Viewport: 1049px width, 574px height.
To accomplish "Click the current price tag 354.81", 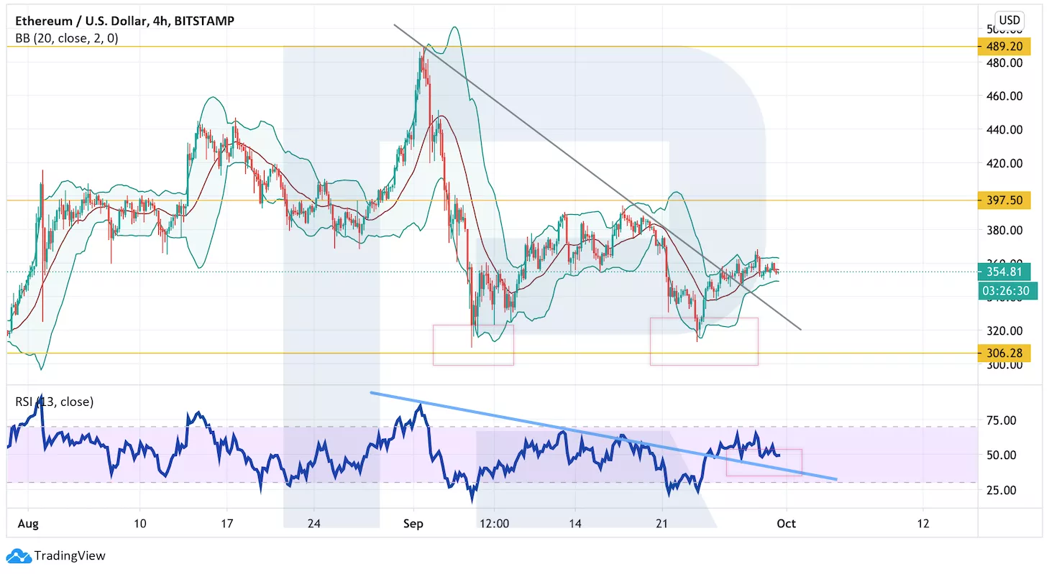I will [x=1004, y=272].
